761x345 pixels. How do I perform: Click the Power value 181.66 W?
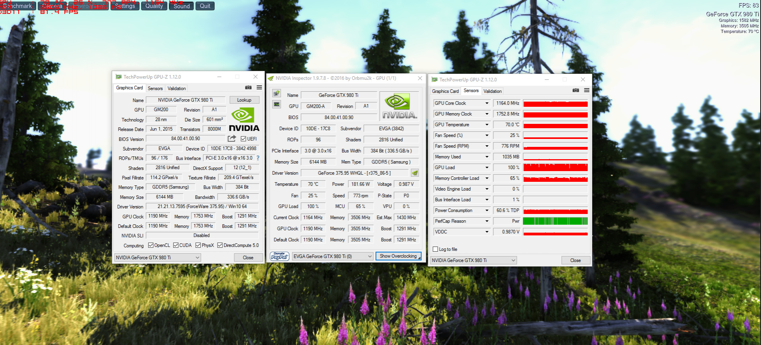(361, 184)
